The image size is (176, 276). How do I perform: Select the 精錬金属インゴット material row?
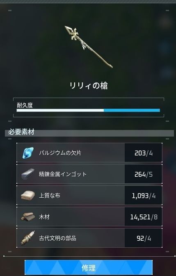click(x=89, y=174)
